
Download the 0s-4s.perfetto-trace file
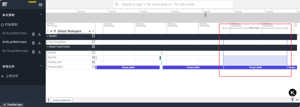click(39, 34)
